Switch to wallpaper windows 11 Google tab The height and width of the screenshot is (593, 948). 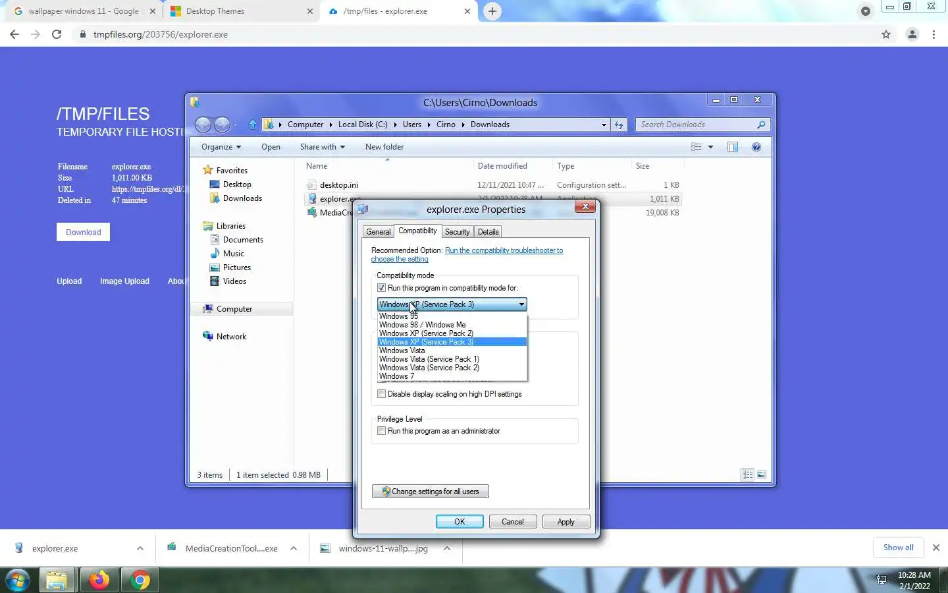[83, 11]
